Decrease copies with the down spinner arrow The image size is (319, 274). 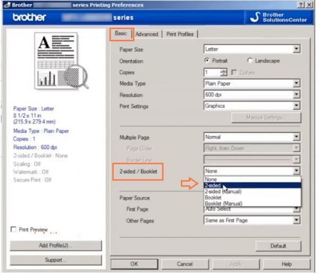[224, 74]
